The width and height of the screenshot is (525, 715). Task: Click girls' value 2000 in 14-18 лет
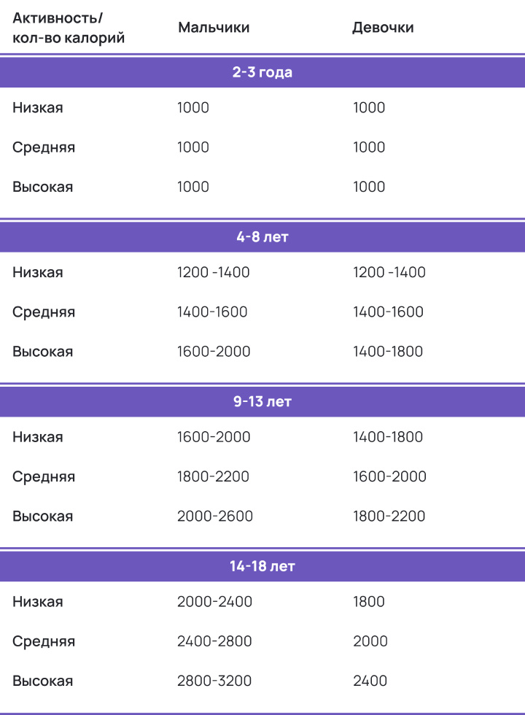(x=370, y=641)
